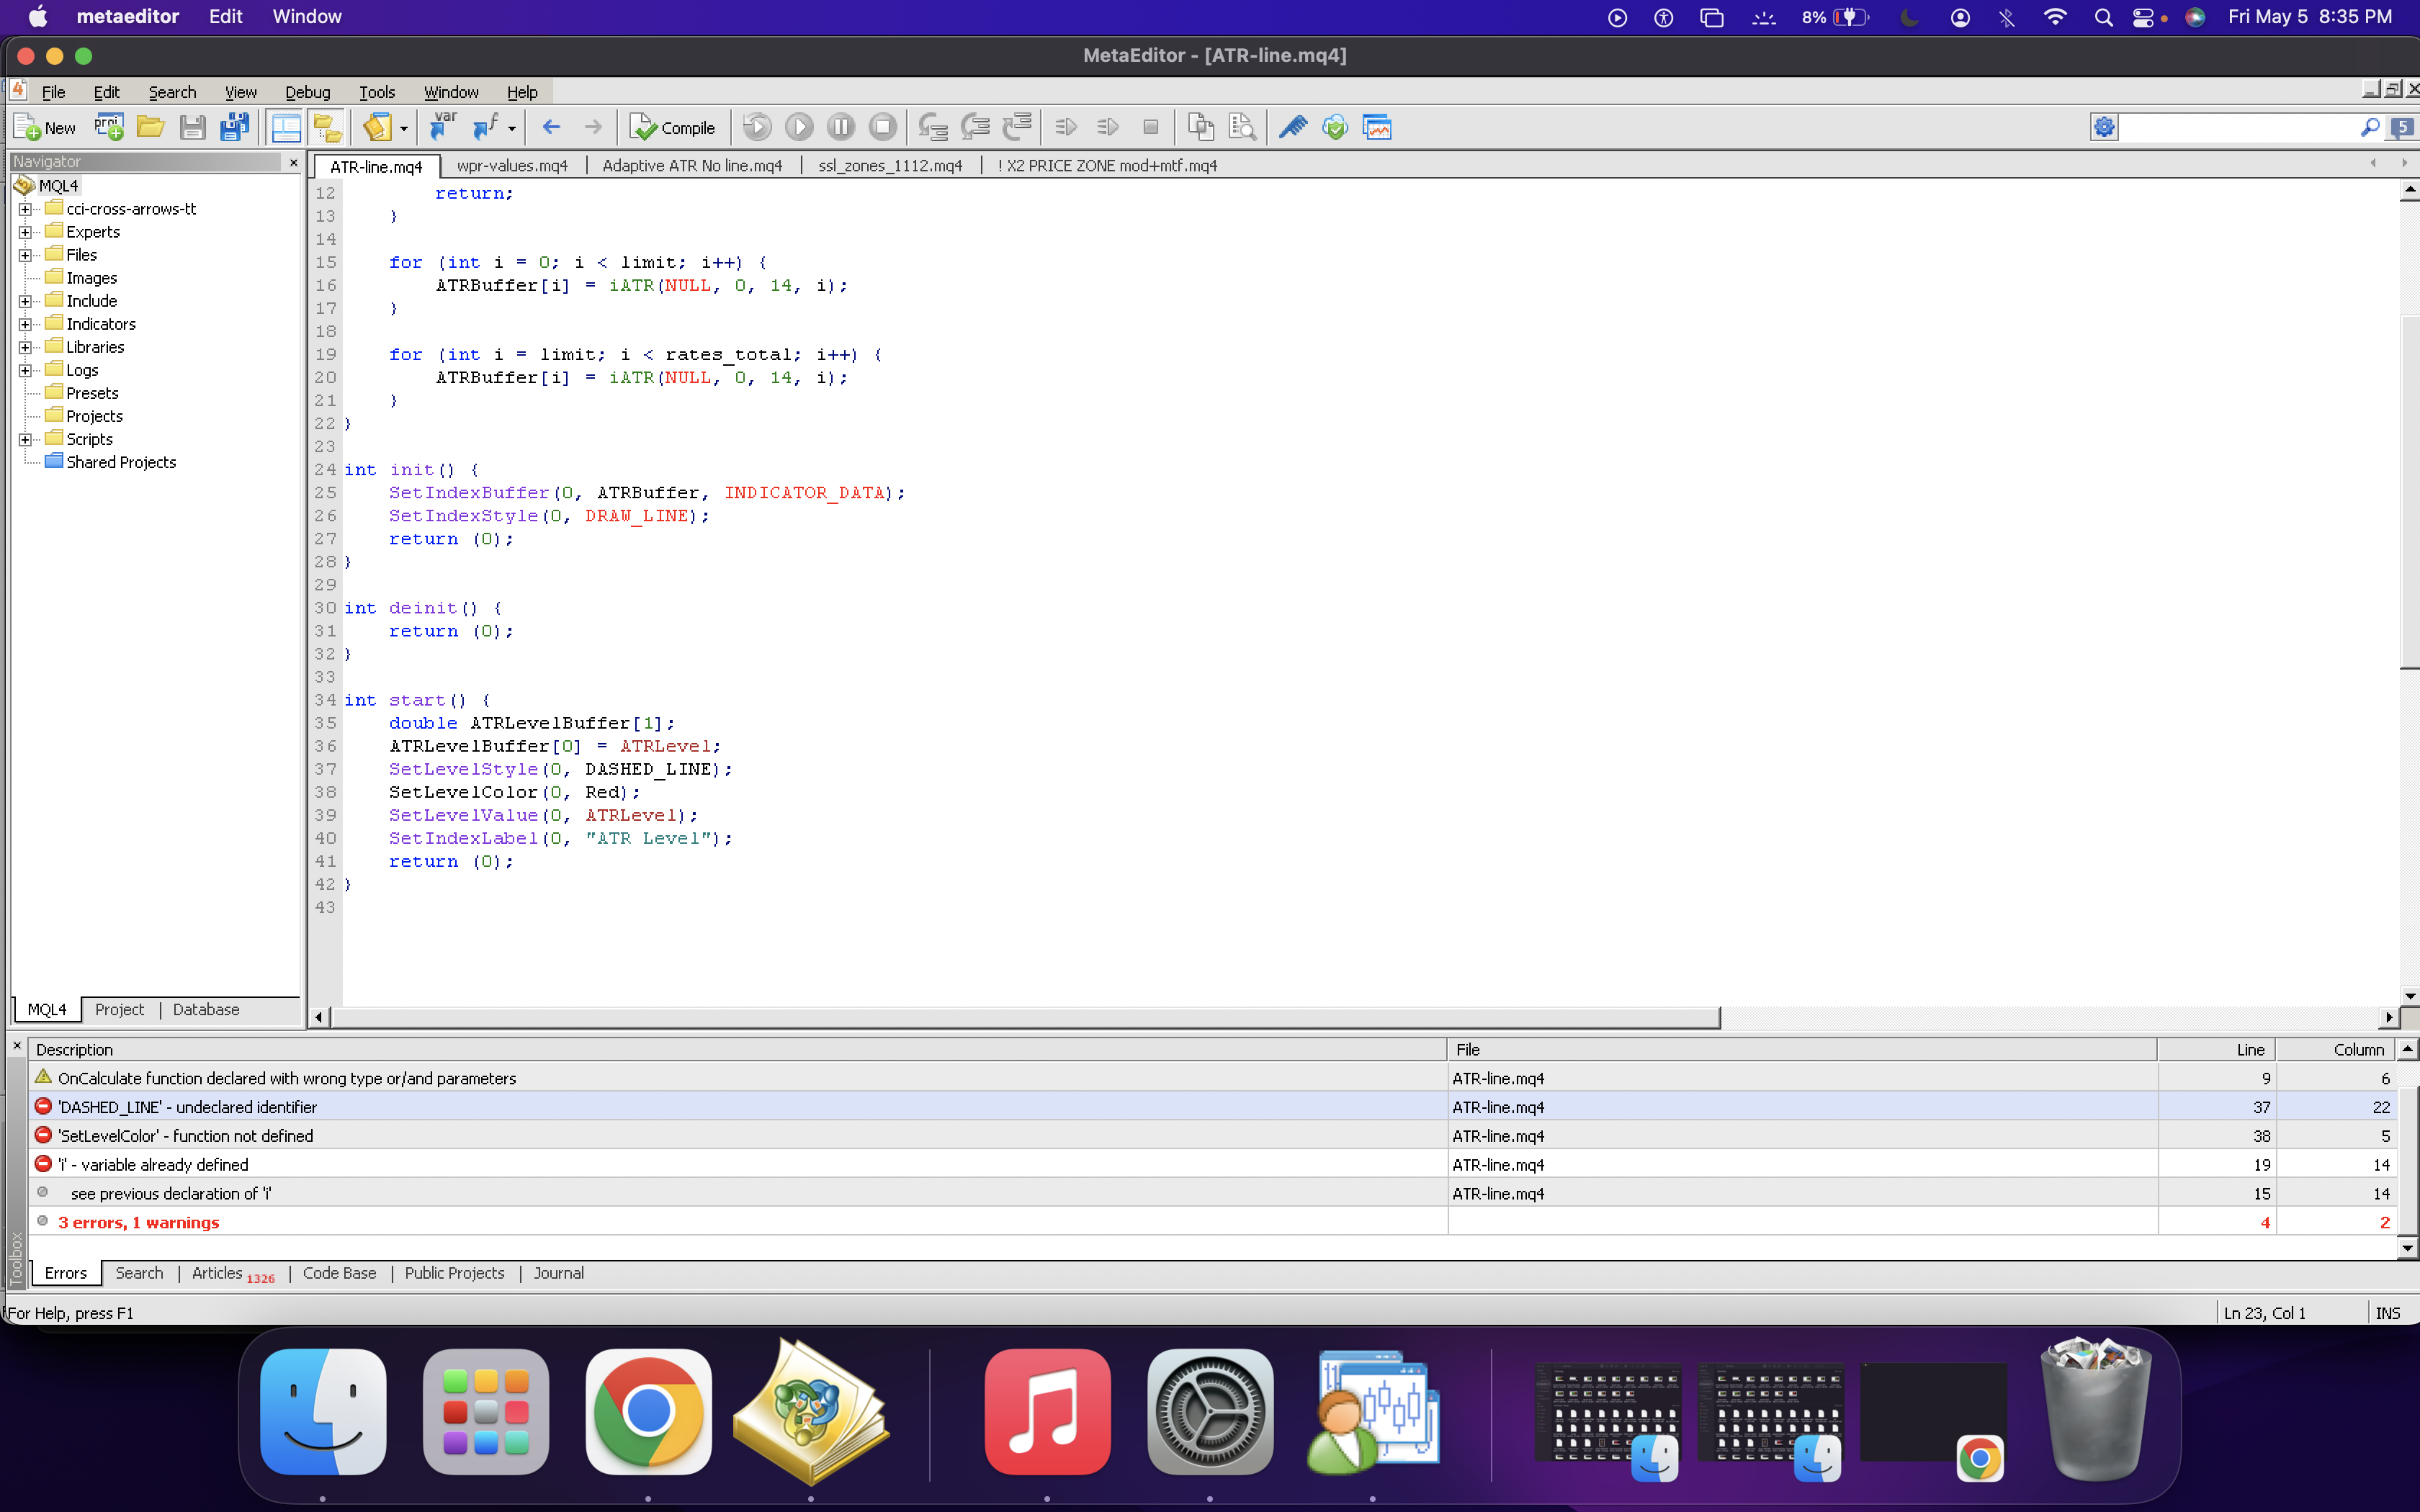Open the MQL5 Storage shield icon
Screen dimensions: 2420x1512
coord(1334,127)
